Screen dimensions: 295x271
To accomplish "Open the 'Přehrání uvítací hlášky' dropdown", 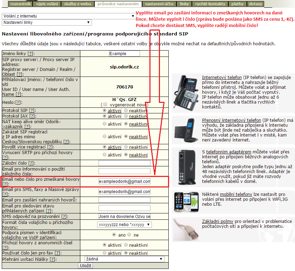I will pos(124,259).
